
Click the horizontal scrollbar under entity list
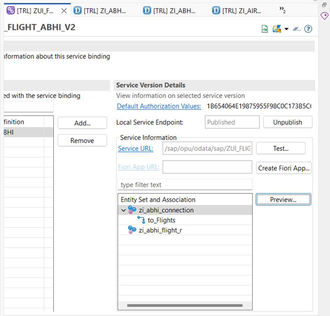pyautogui.click(x=185, y=306)
